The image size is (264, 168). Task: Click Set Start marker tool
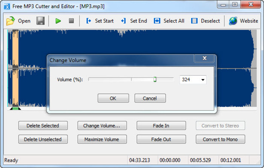point(100,21)
